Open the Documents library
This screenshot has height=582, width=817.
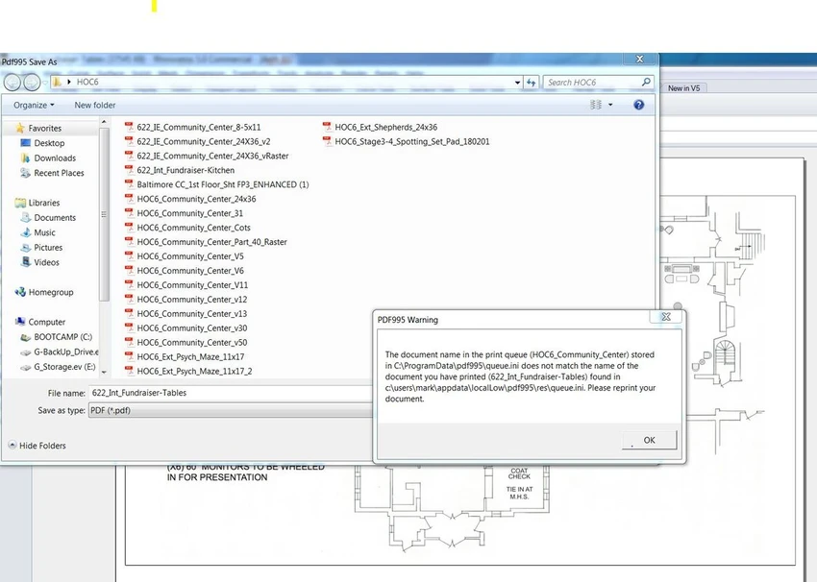(x=55, y=218)
